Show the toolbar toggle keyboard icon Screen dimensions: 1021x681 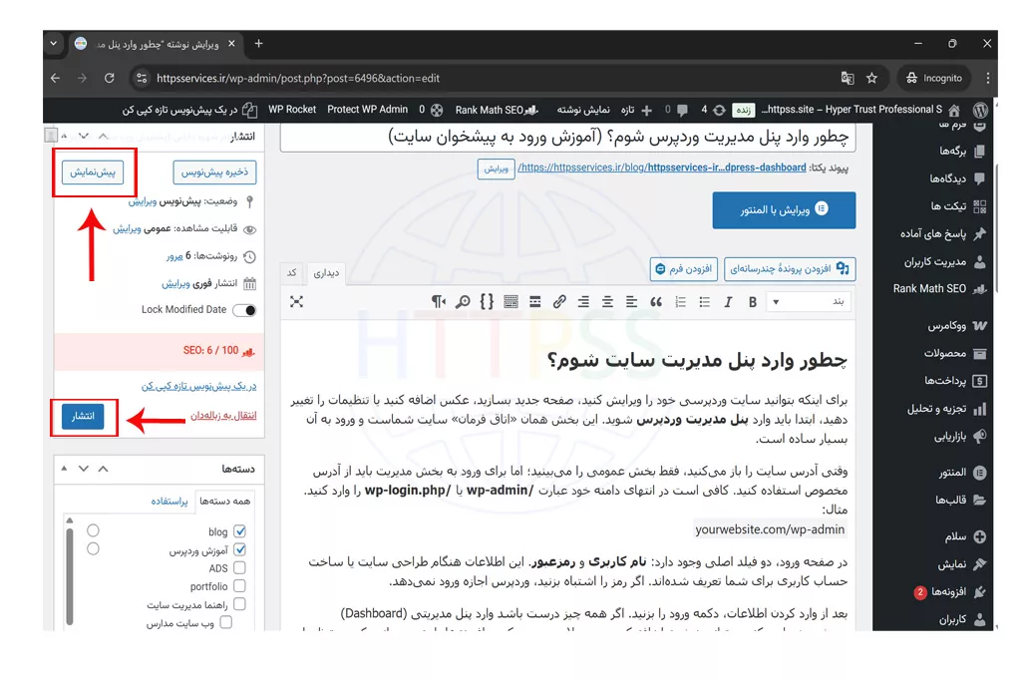510,301
